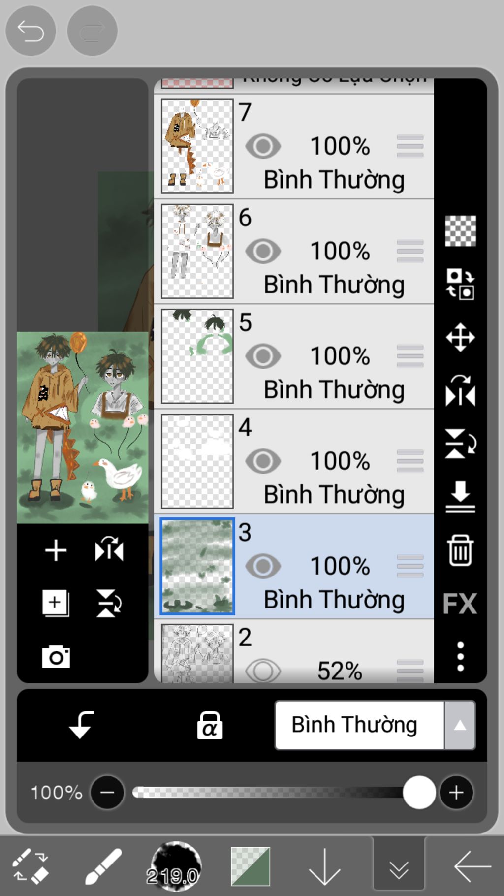This screenshot has height=896, width=504.
Task: Toggle the alpha lock icon
Action: tap(210, 726)
